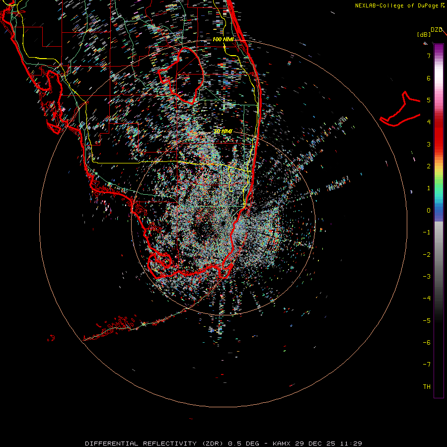Click the 100 NMI range ring label

point(223,39)
